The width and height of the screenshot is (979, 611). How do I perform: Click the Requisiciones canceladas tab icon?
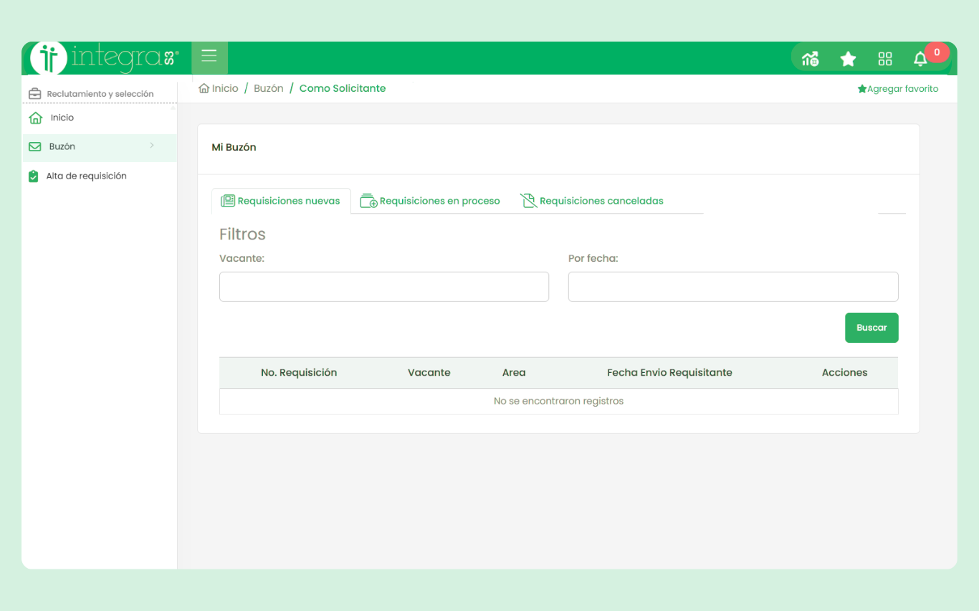coord(529,201)
